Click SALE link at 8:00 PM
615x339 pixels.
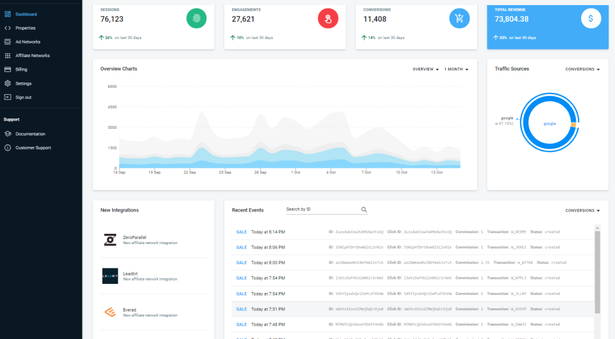pos(242,263)
